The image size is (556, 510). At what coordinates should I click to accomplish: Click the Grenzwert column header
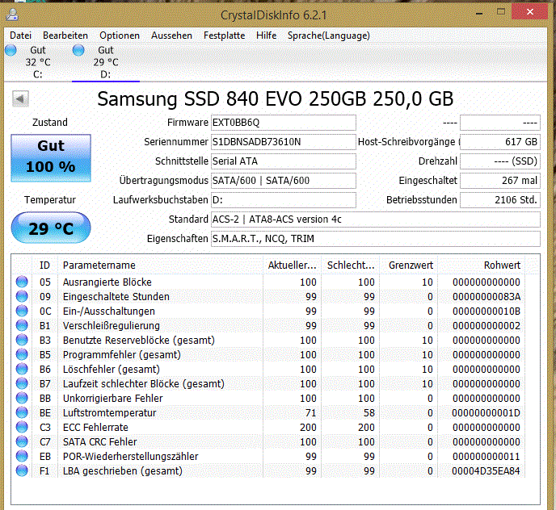click(x=409, y=265)
